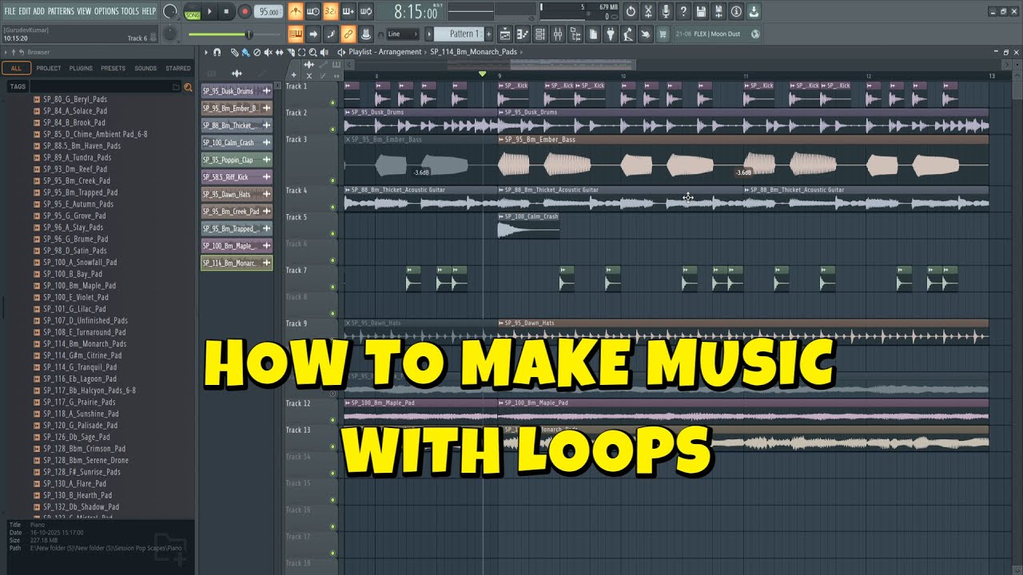Toggle the Playlist magnet snap icon
The image size is (1023, 575).
[217, 52]
